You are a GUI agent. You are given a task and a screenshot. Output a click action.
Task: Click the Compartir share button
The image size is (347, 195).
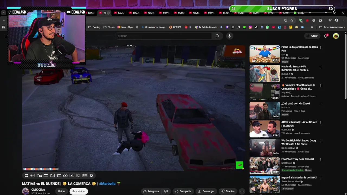point(183,191)
